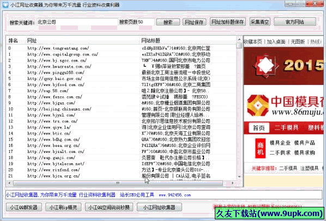Open the 小江QQ群发器 button

(x=23, y=207)
